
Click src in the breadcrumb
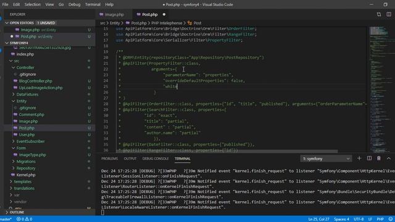[x=102, y=23]
